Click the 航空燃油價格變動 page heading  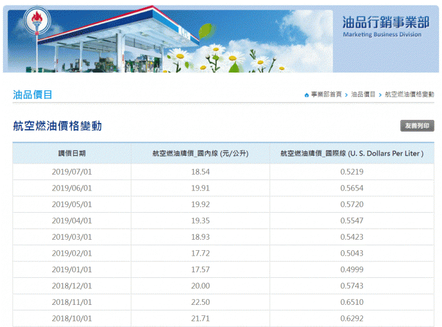(57, 126)
